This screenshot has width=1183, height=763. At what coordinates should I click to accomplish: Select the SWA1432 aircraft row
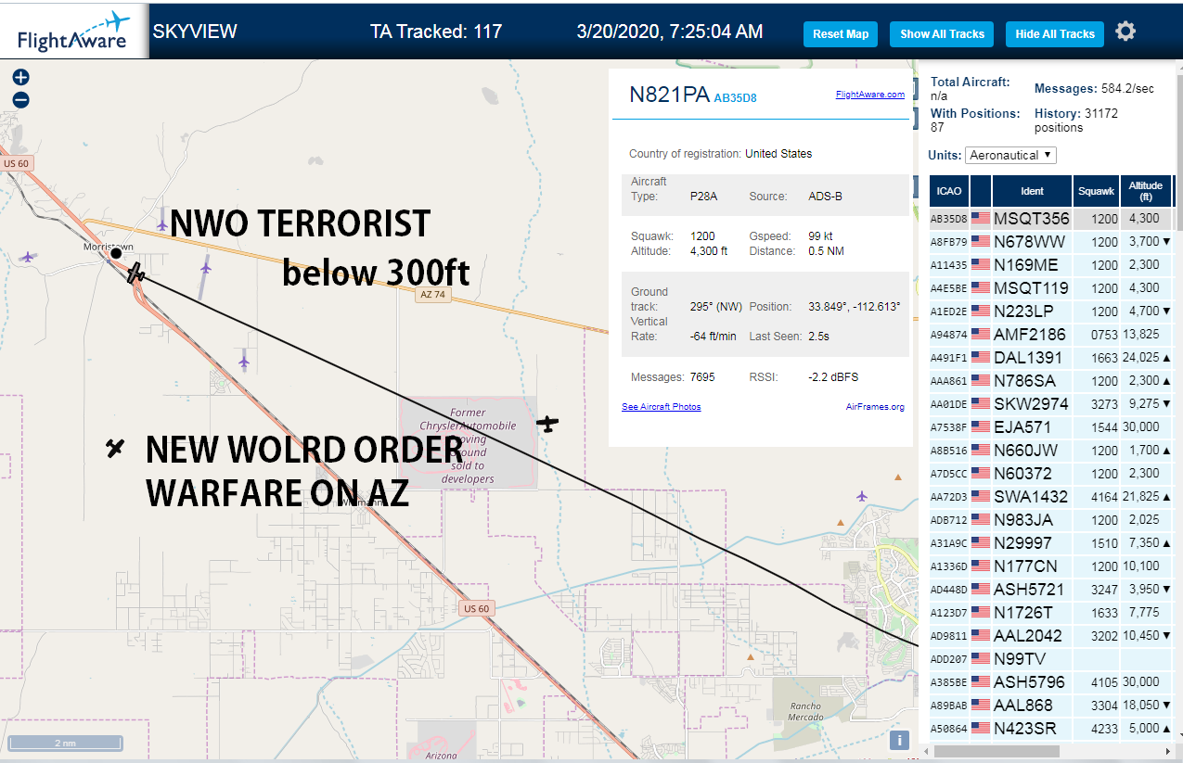[x=1050, y=497]
